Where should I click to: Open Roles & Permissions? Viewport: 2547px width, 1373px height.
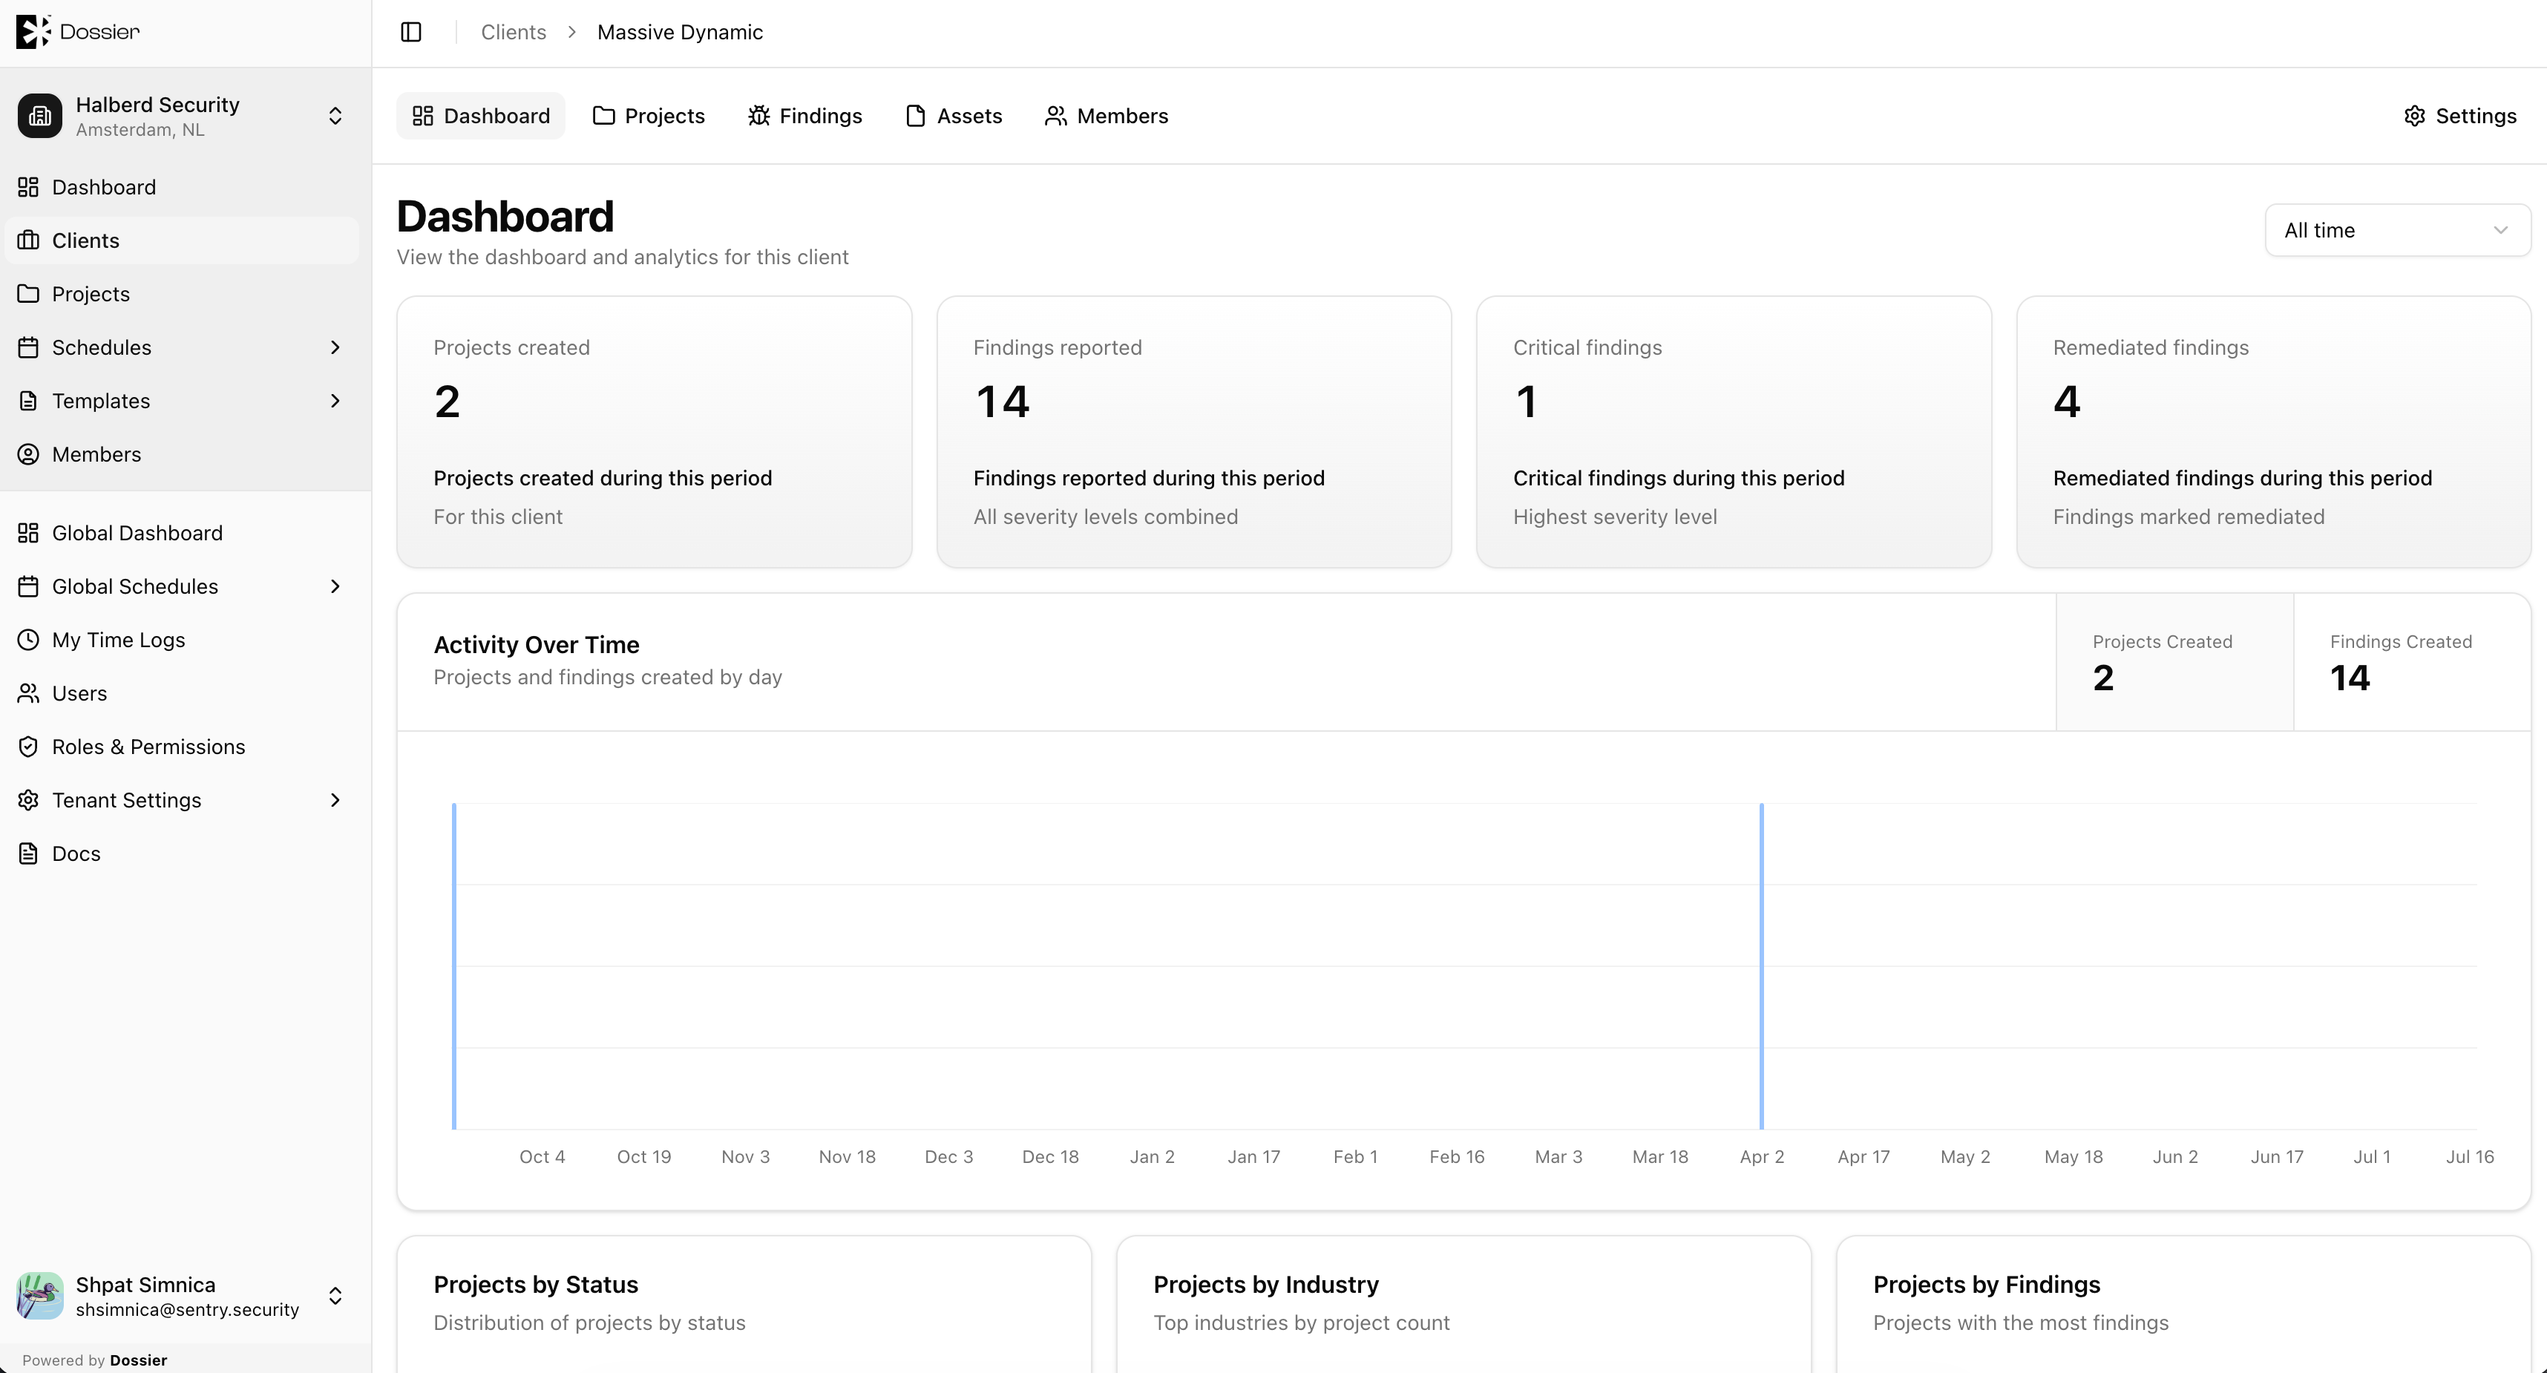coord(182,747)
